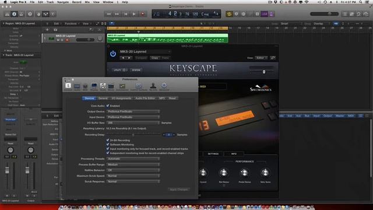Viewport: 373px width, 210px height.
Task: Toggle Core Audio Enabled checkbox
Action: pyautogui.click(x=108, y=106)
